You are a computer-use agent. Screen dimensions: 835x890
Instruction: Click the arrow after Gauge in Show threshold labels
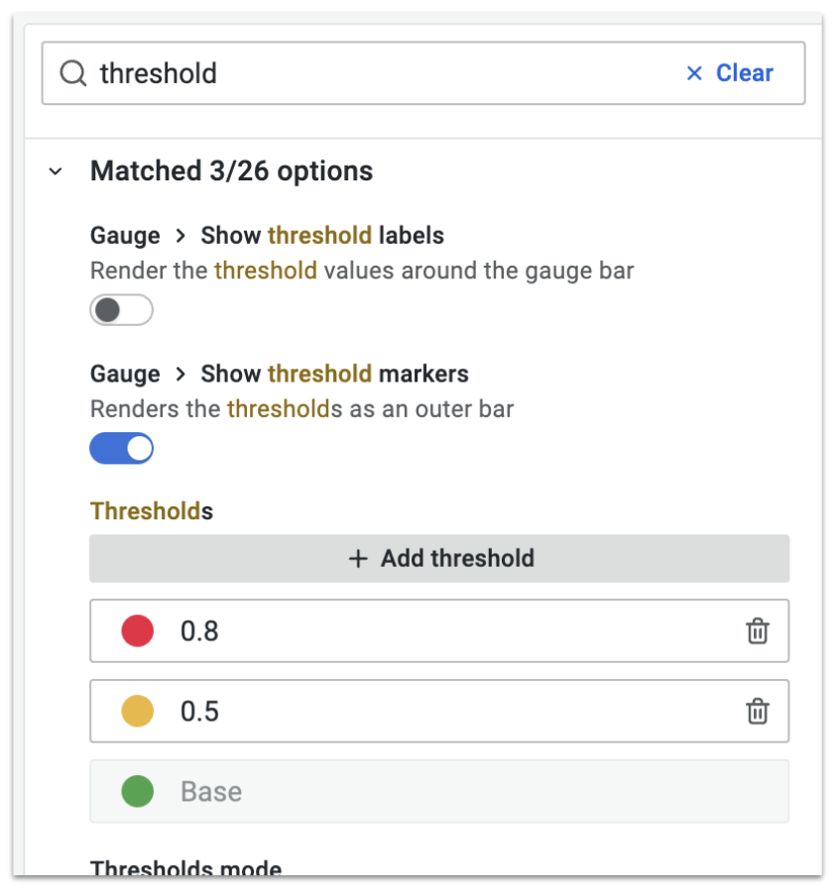point(180,235)
